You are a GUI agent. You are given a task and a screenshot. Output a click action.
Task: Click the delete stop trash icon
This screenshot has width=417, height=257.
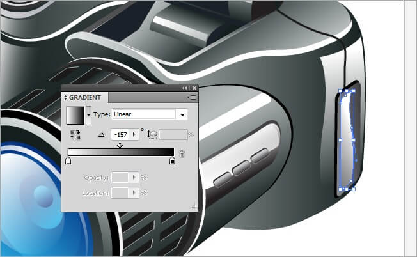click(x=182, y=153)
